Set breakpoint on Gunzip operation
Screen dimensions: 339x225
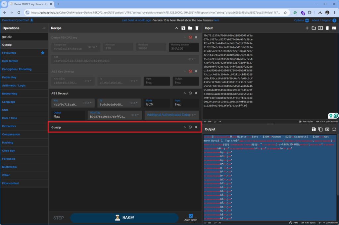point(196,127)
